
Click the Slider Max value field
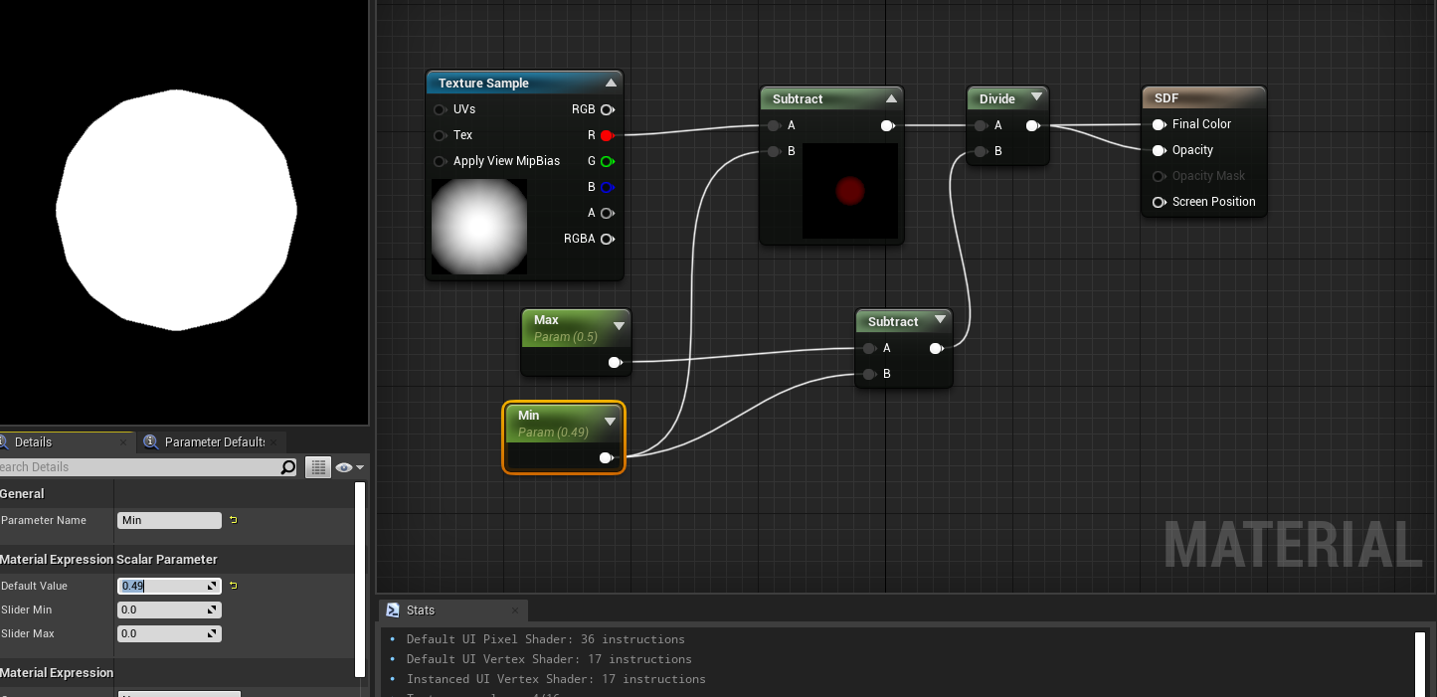(164, 633)
